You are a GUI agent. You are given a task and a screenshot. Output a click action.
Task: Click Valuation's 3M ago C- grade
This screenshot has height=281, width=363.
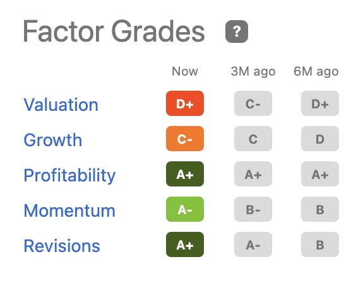coord(253,103)
